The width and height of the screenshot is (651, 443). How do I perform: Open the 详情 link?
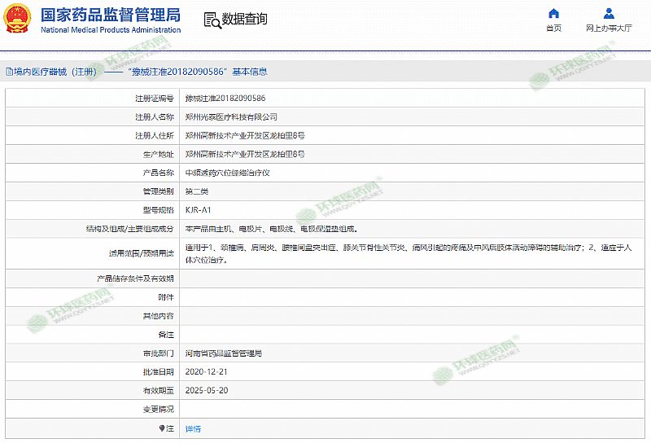pyautogui.click(x=193, y=428)
